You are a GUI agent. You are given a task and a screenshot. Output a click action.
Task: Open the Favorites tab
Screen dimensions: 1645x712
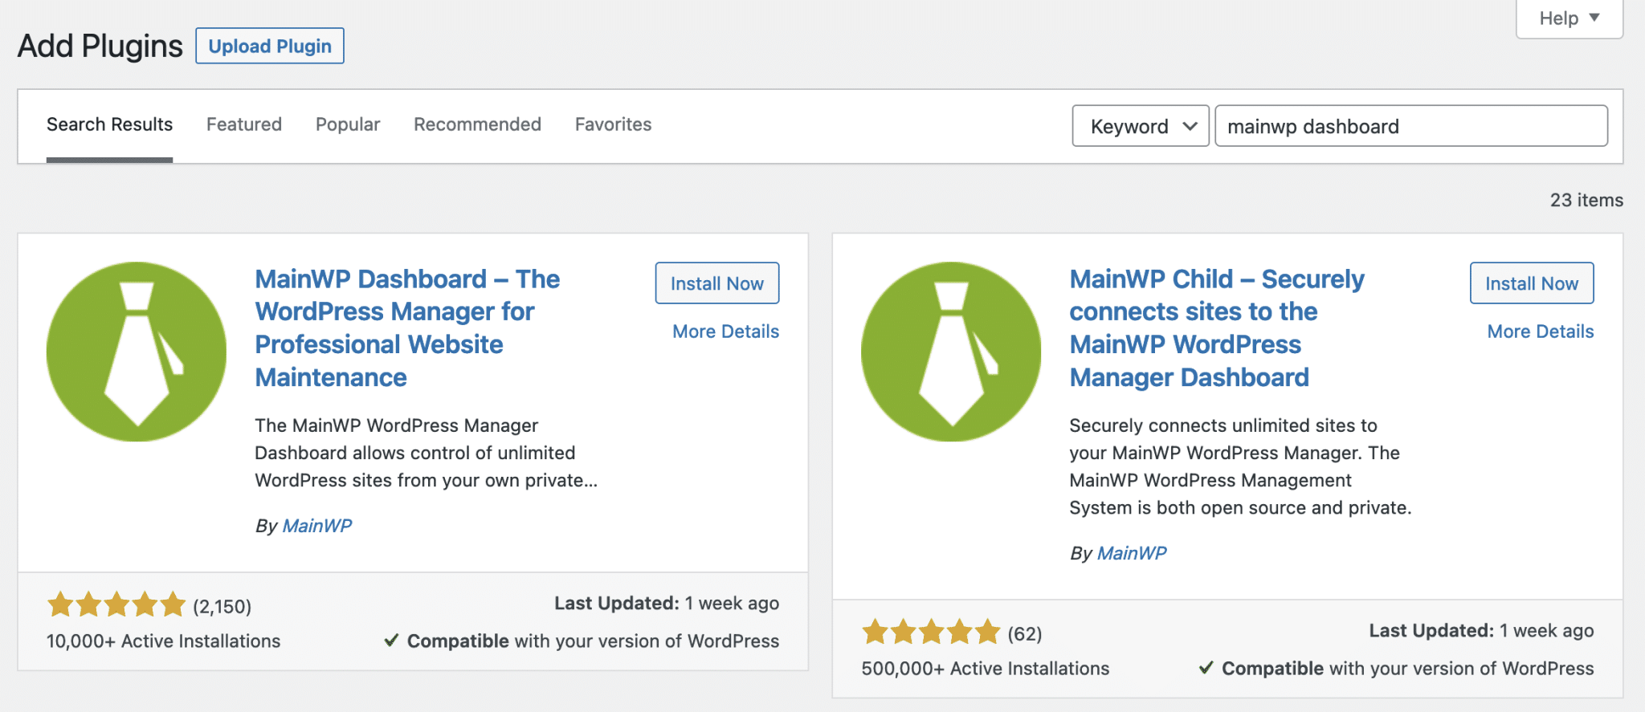[x=613, y=124]
